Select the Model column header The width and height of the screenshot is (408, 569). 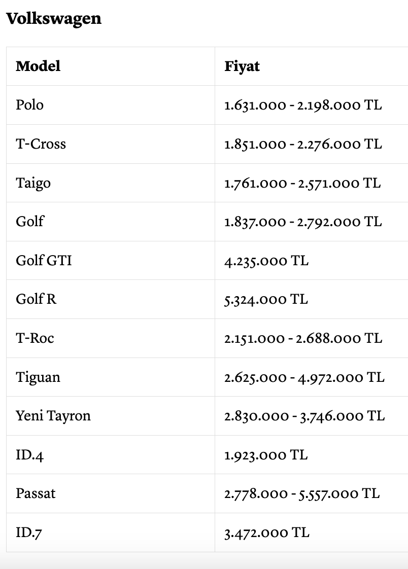click(x=38, y=66)
